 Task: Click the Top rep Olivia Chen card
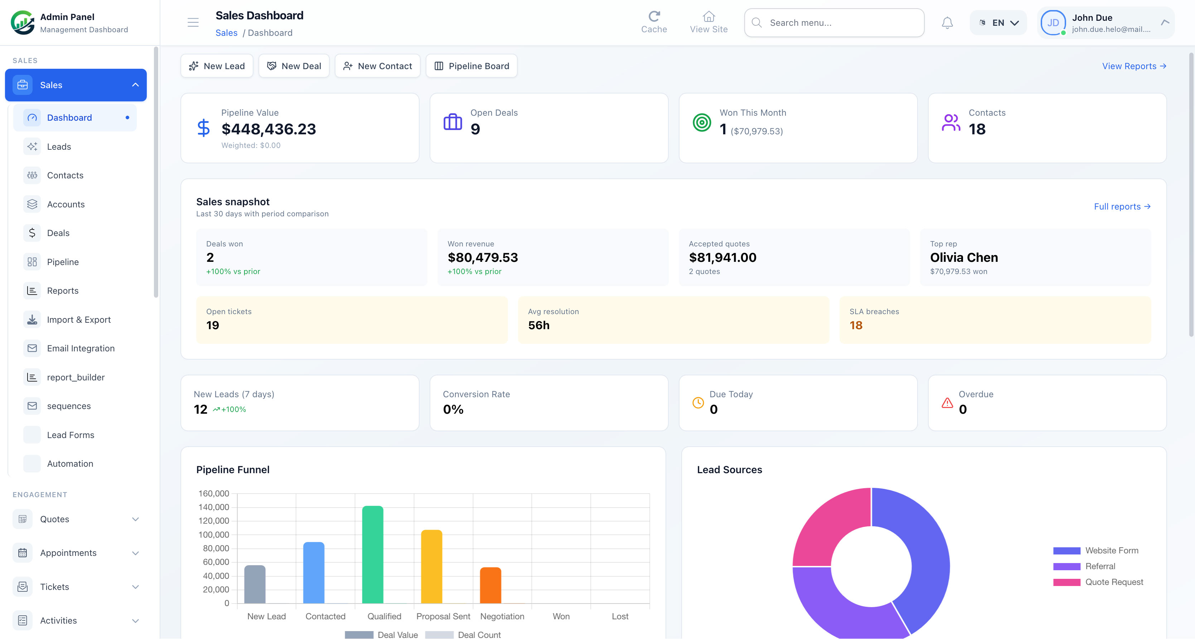tap(1035, 257)
